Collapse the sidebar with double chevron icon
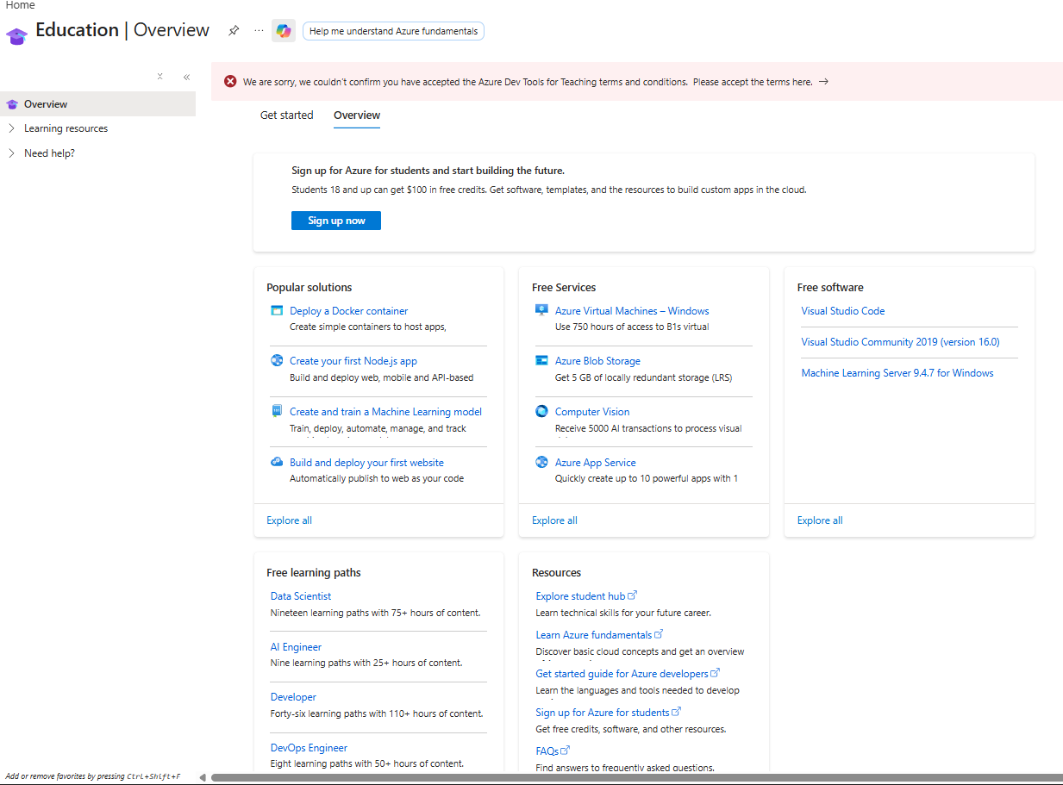1063x785 pixels. [x=186, y=77]
